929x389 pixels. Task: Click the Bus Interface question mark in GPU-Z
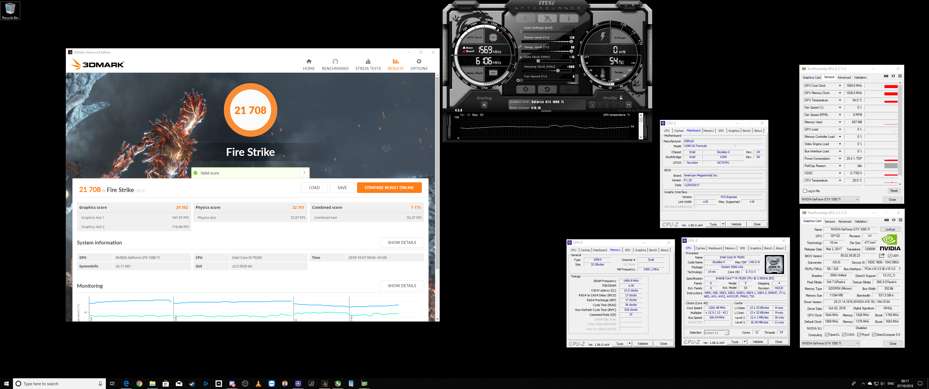tap(899, 269)
